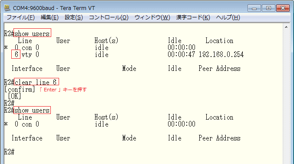Maximize the Tera Term window
Screen dimensions: 294x164
pyautogui.click(x=268, y=8)
